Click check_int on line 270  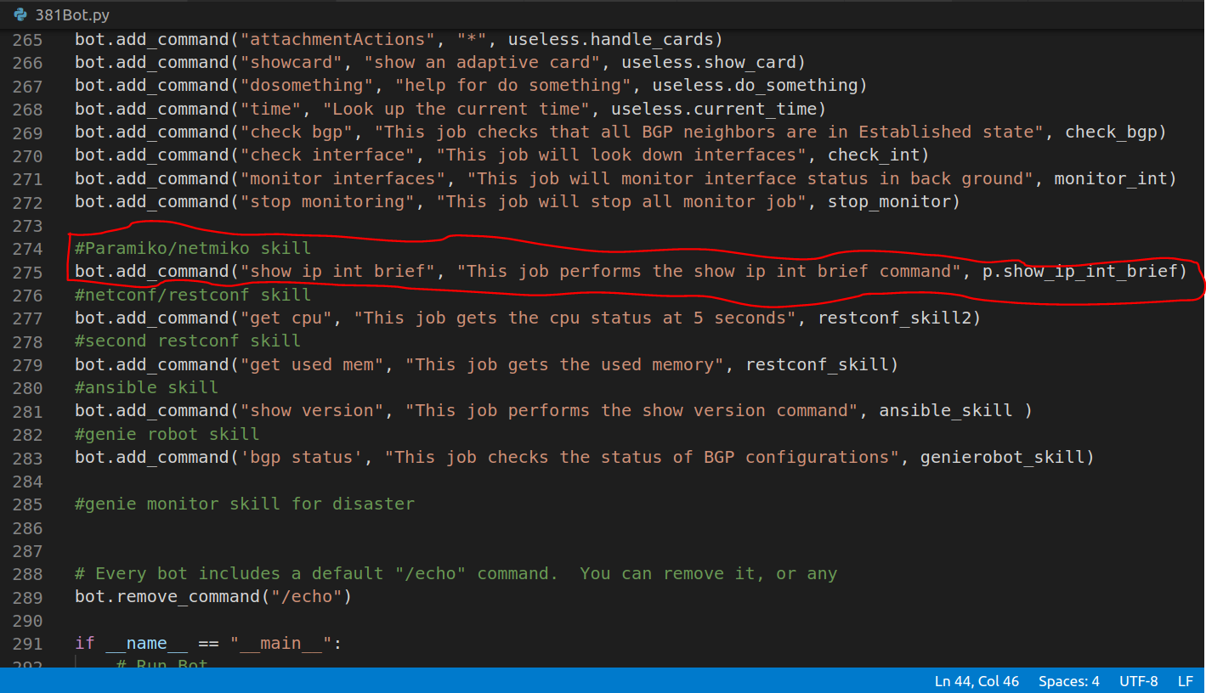[873, 155]
